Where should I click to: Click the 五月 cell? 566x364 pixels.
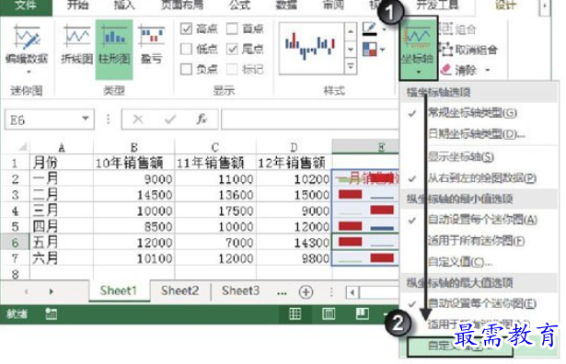[62, 242]
